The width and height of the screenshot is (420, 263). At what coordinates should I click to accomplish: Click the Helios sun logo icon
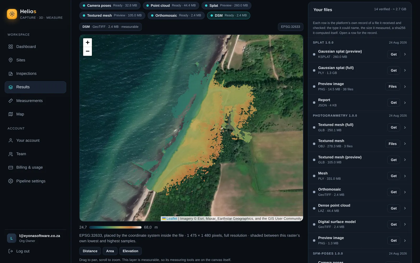point(12,14)
